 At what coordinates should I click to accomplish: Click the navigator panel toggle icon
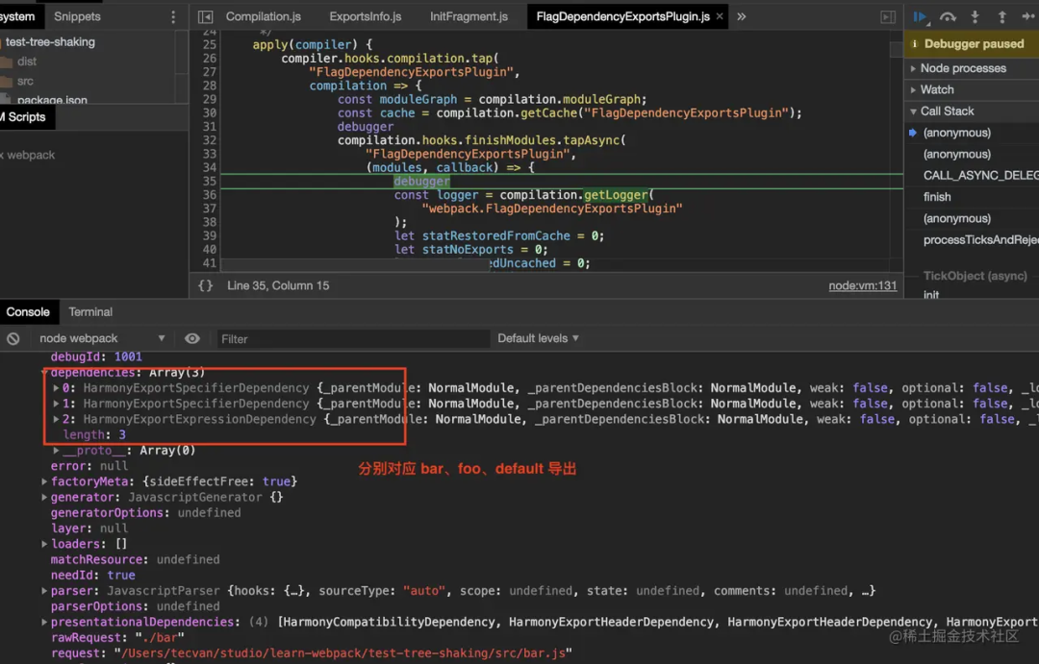click(204, 16)
